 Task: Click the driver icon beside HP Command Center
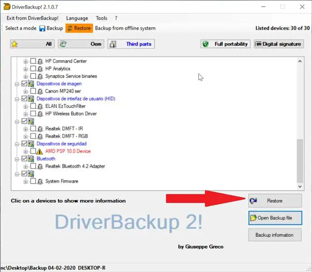click(40, 61)
